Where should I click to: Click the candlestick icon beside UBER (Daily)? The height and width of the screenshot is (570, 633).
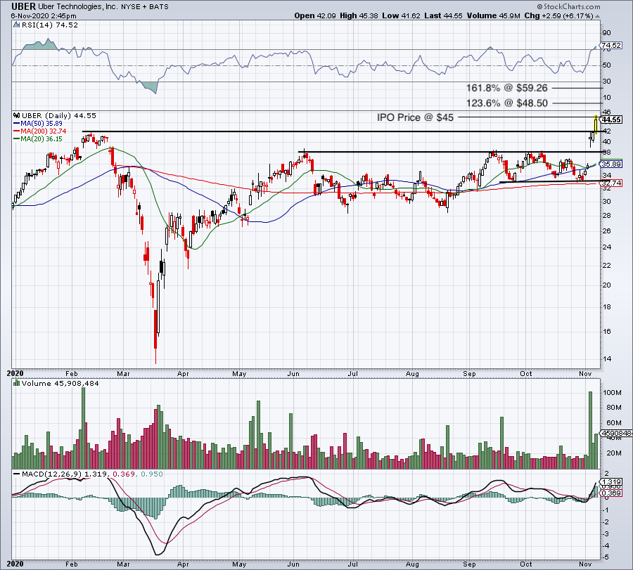click(x=17, y=115)
